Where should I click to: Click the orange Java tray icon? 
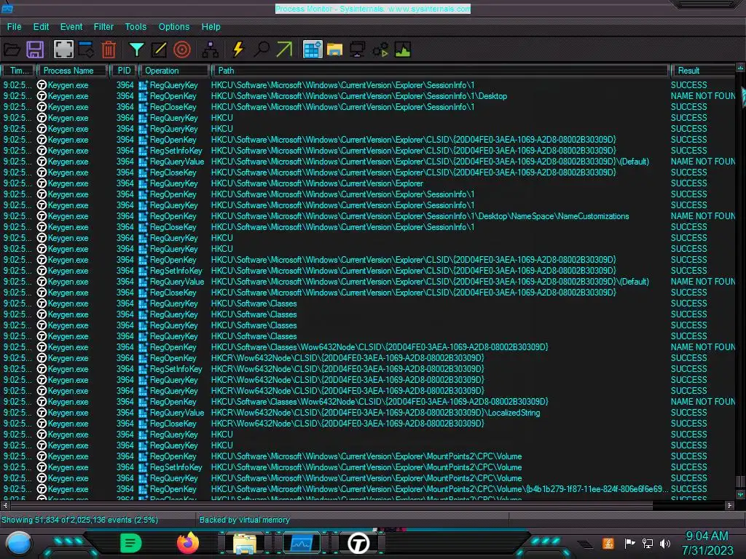tap(608, 543)
